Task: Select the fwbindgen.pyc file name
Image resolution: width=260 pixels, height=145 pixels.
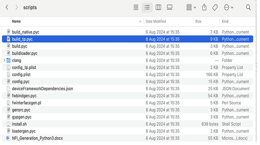Action: (x=24, y=96)
